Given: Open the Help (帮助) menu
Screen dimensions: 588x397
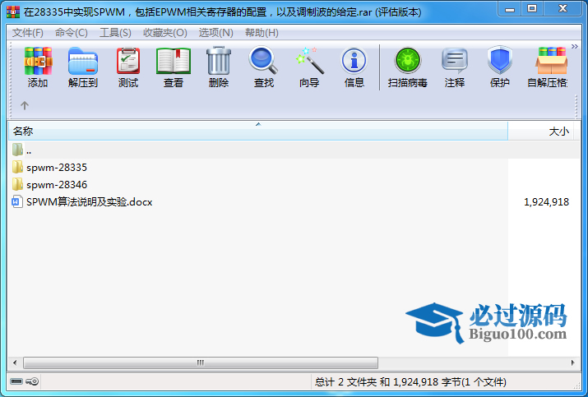Looking at the screenshot, I should (262, 33).
